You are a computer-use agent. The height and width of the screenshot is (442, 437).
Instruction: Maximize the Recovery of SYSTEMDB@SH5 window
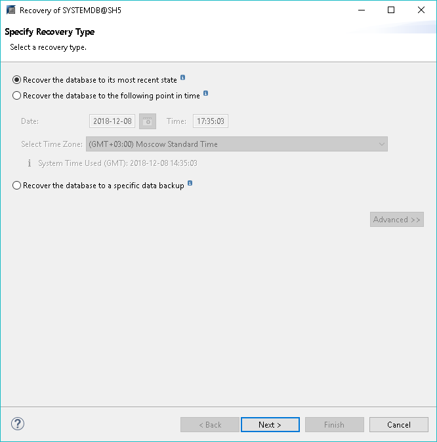pyautogui.click(x=391, y=10)
